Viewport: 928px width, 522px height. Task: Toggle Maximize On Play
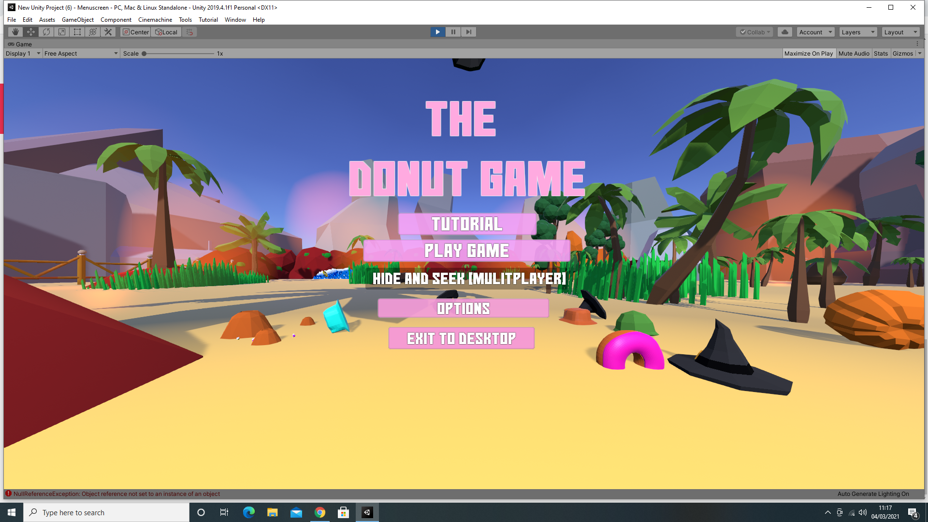point(809,53)
